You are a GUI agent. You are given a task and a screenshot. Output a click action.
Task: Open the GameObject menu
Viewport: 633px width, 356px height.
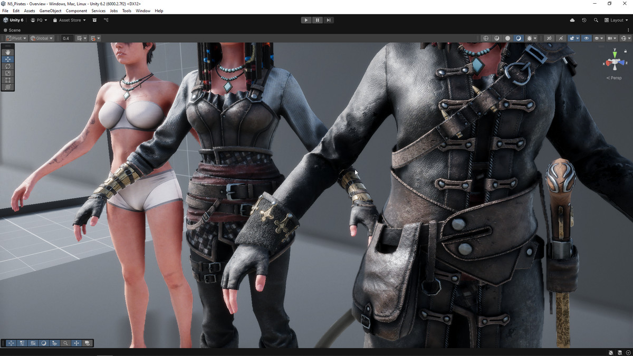(50, 11)
